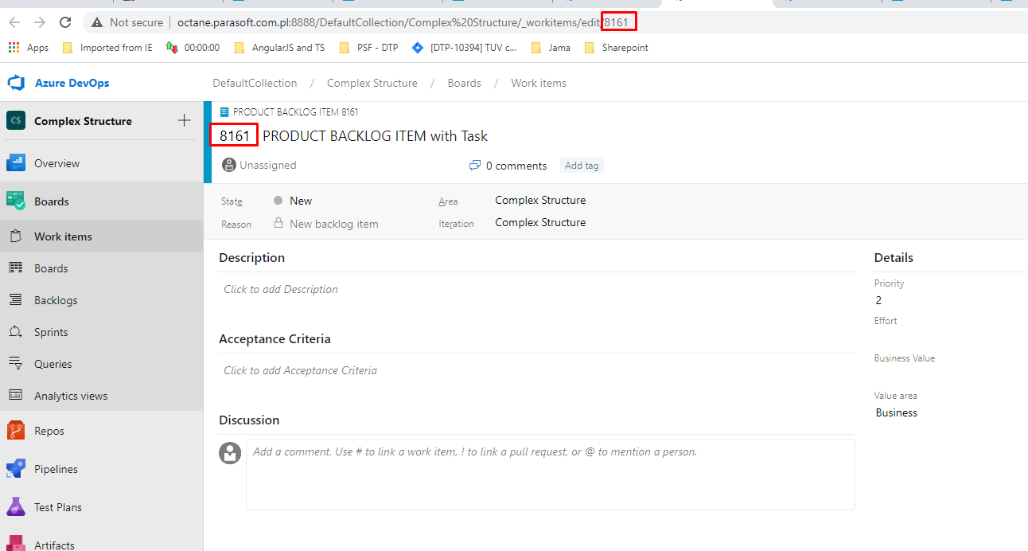Click the Reason field New backlog item
Viewport: 1028px width, 551px height.
[x=334, y=224]
